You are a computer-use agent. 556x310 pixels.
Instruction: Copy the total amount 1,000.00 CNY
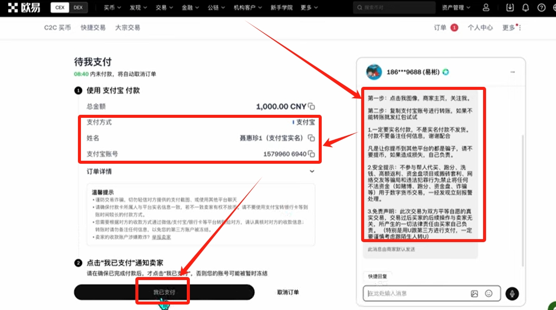[311, 106]
